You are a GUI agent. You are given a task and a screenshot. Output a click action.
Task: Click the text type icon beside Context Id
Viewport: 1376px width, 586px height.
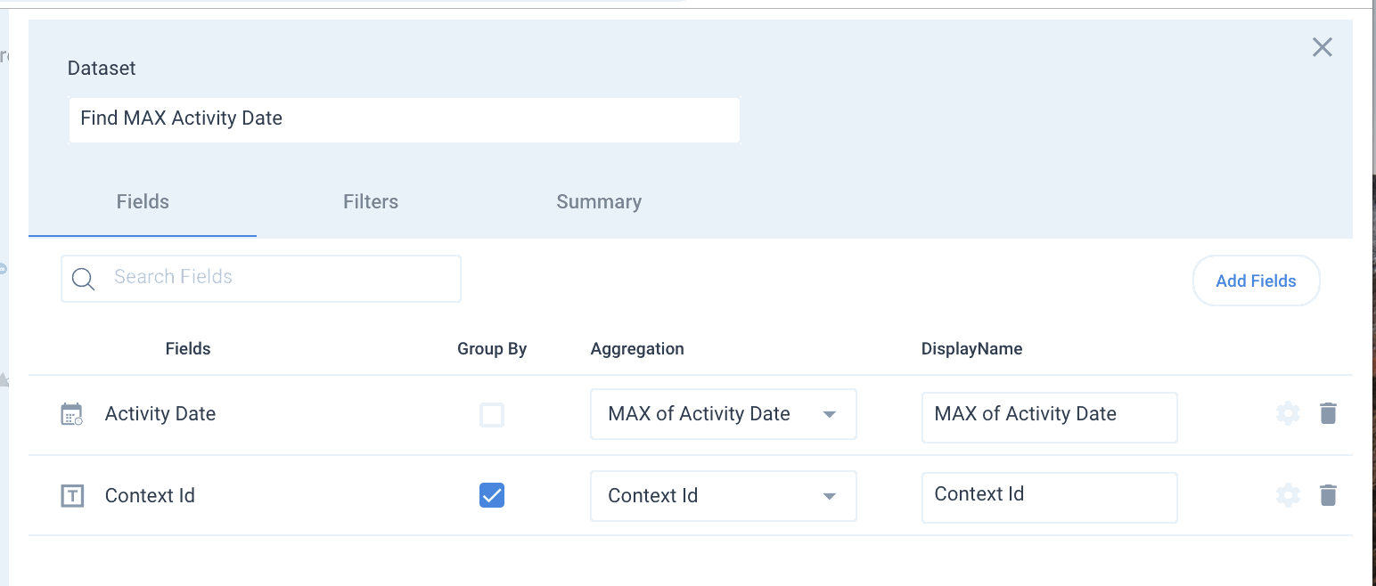pyautogui.click(x=71, y=496)
